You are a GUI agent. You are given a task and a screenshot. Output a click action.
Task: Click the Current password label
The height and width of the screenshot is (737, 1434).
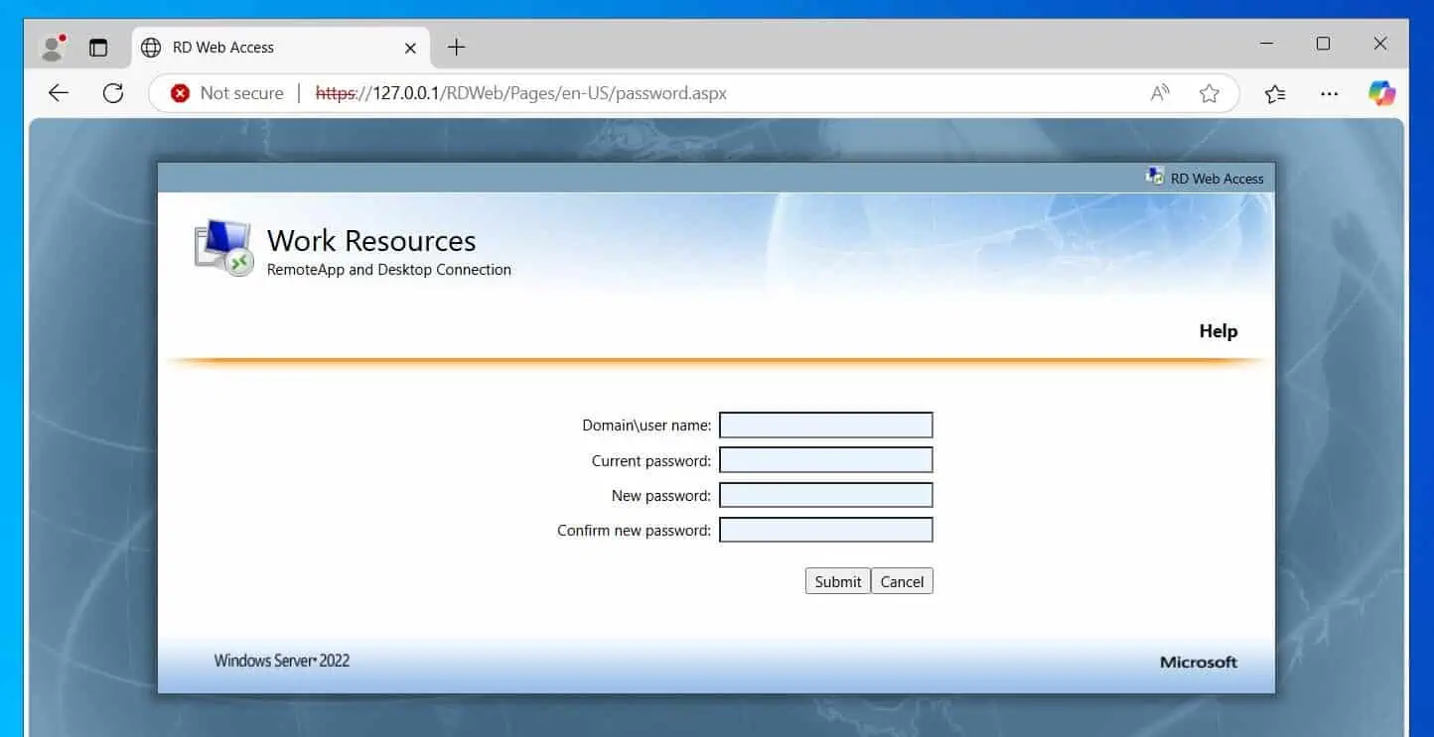point(651,461)
